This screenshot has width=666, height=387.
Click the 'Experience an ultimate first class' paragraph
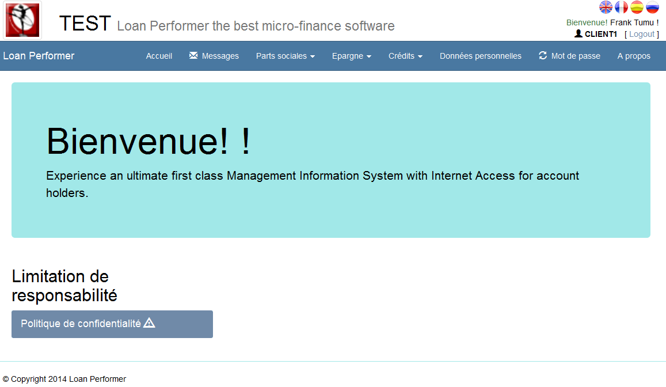pos(313,184)
